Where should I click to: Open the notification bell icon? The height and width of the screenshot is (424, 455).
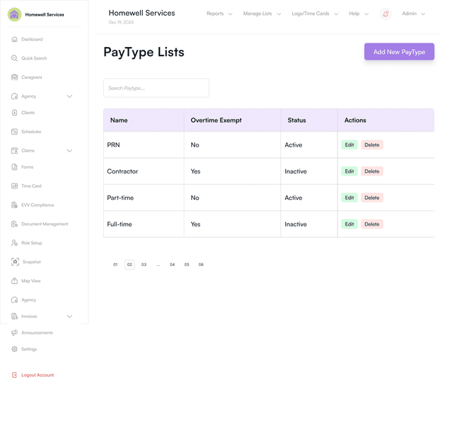385,14
